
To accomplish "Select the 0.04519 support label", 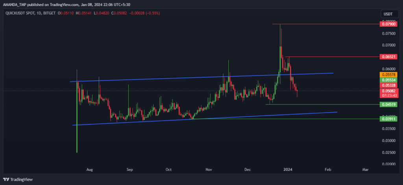I will 388,104.
